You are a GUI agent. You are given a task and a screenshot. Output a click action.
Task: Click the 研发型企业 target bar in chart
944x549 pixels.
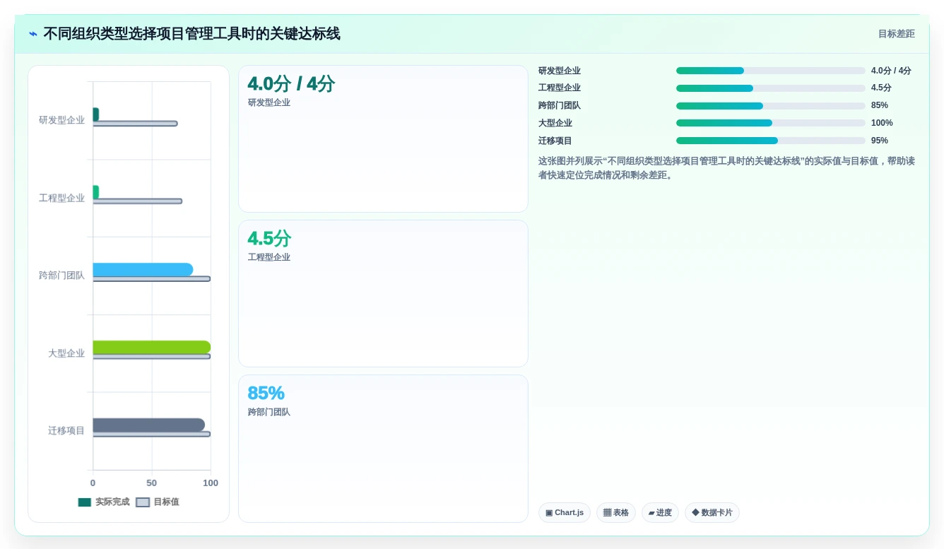tap(135, 124)
